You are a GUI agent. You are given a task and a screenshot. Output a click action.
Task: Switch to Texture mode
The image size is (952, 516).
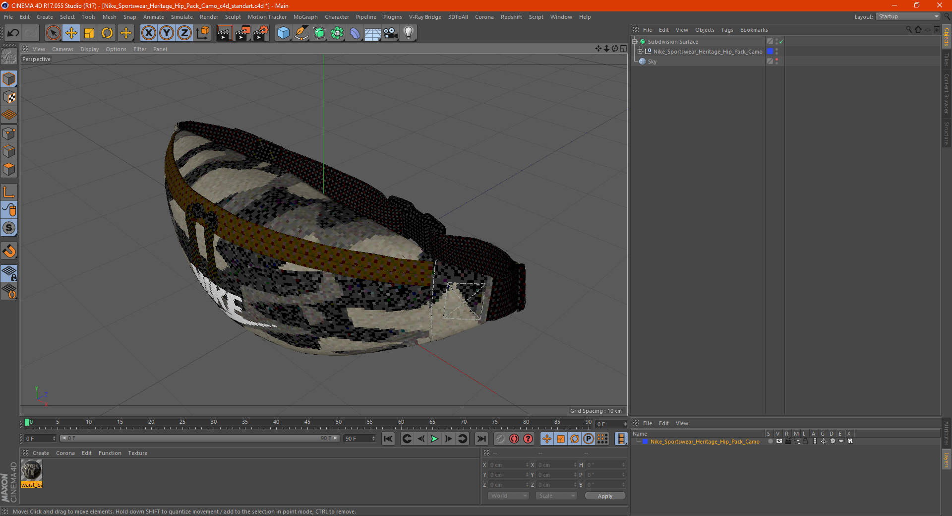9,97
